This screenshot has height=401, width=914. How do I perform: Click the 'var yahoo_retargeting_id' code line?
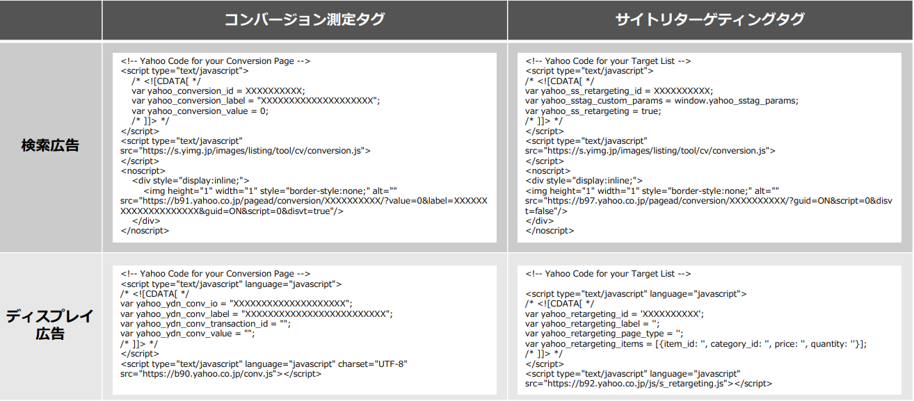615,314
